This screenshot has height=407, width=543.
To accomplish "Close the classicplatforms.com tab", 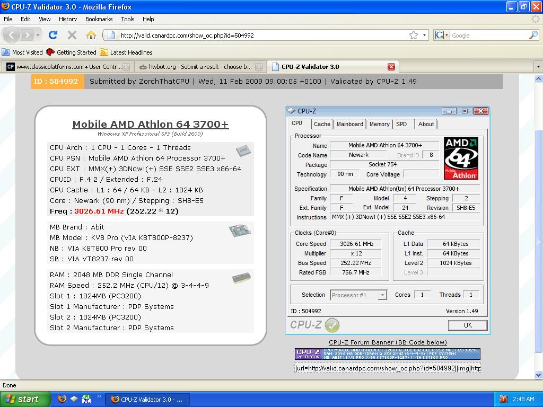I will click(126, 67).
